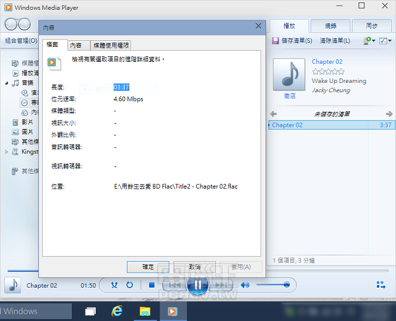Screen dimensions: 396x321
Task: Pause the playing track
Action: pos(198,285)
